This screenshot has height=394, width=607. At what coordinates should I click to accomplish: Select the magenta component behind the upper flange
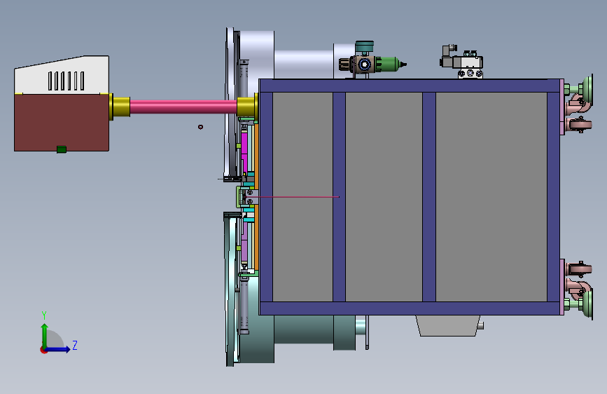point(244,152)
